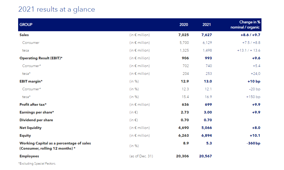284x170 pixels.
Task: Select the Equity row label
Action: point(25,135)
